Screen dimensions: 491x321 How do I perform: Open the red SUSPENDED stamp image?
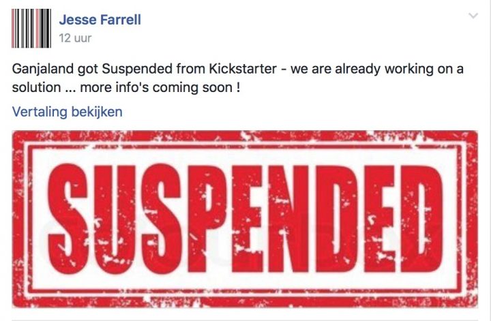(245, 219)
